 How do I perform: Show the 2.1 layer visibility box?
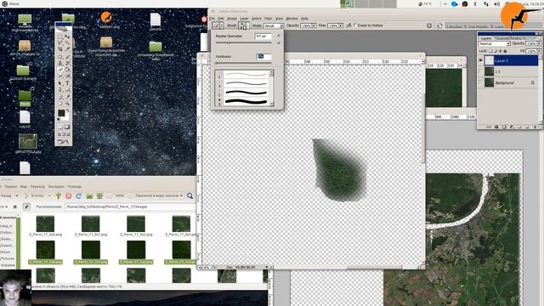point(480,71)
